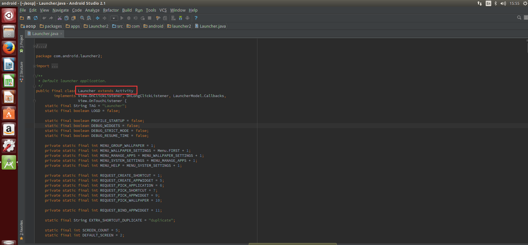Screen dimensions: 528x245
Task: Toggle the Z: Structure tool window
Action: coord(22,72)
